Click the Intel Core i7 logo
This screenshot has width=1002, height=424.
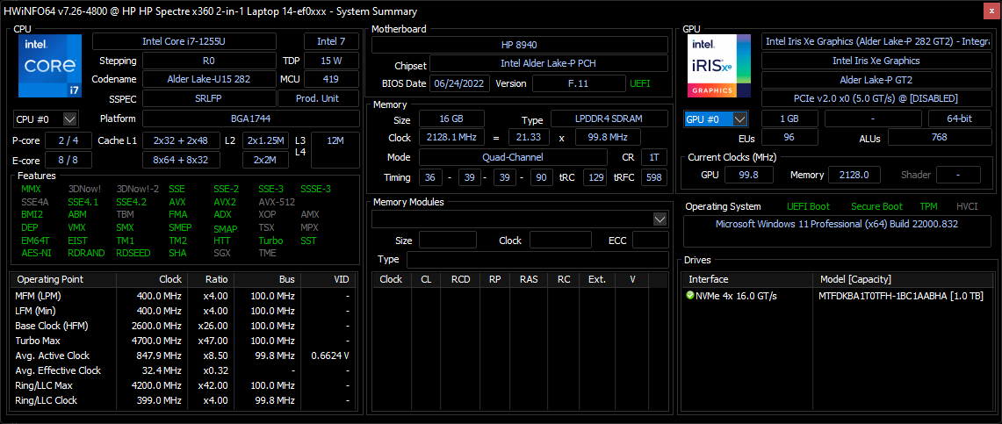click(50, 66)
